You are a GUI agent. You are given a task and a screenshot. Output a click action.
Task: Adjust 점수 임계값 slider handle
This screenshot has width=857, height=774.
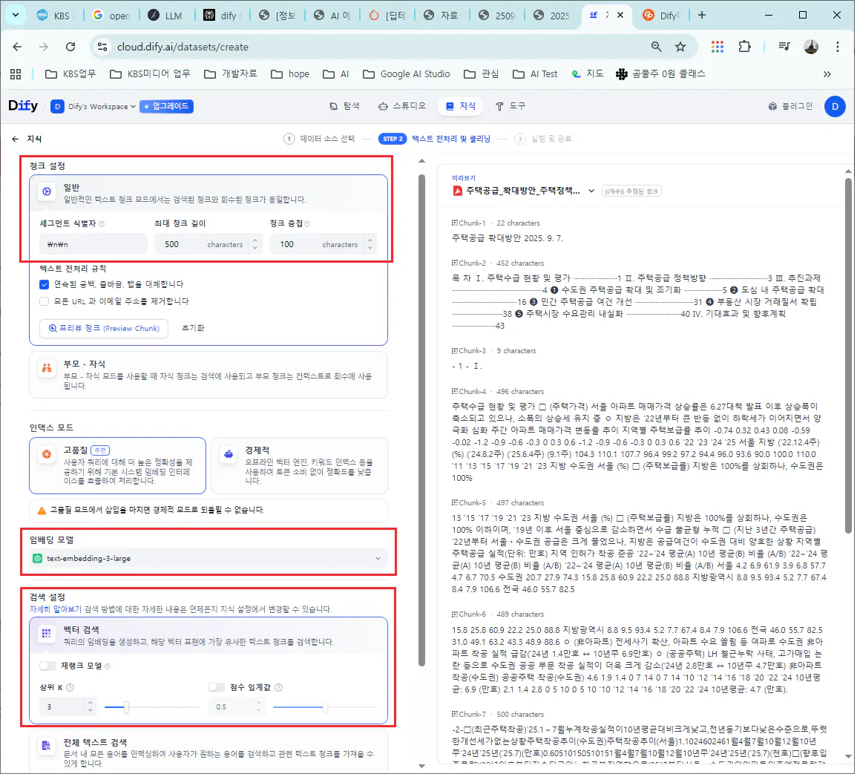325,707
